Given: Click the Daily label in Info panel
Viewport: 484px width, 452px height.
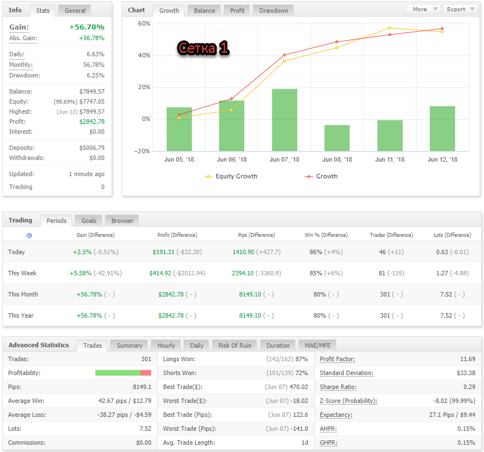Looking at the screenshot, I should (17, 54).
